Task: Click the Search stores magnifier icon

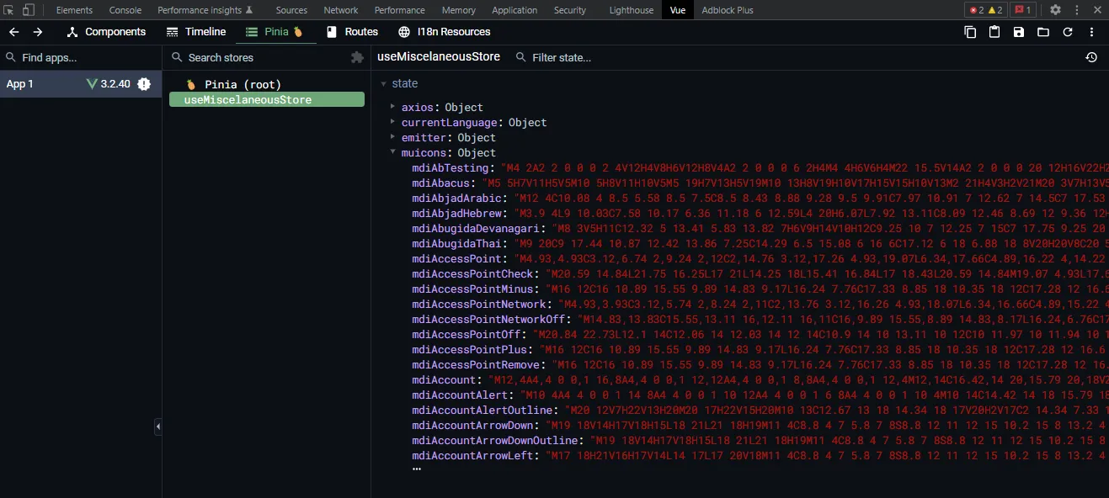Action: coord(177,57)
